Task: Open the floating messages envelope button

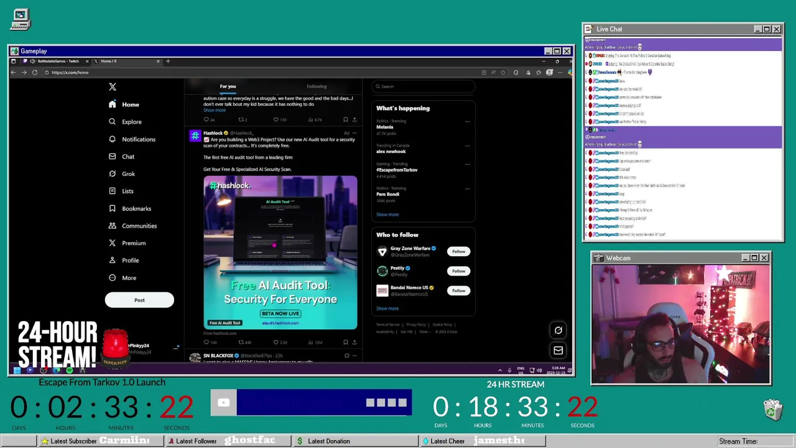Action: coord(558,350)
